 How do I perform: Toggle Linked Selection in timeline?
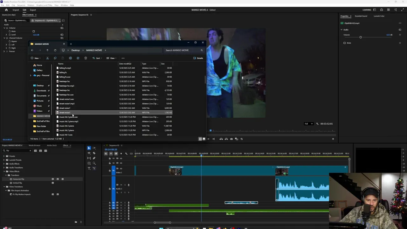click(x=116, y=154)
